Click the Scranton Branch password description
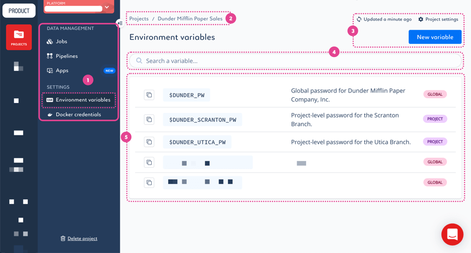 345,120
